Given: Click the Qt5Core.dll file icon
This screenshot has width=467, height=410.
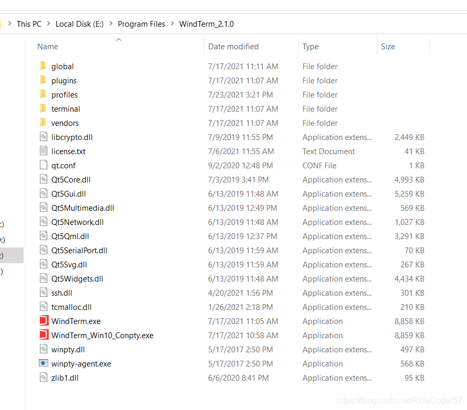Looking at the screenshot, I should point(44,179).
